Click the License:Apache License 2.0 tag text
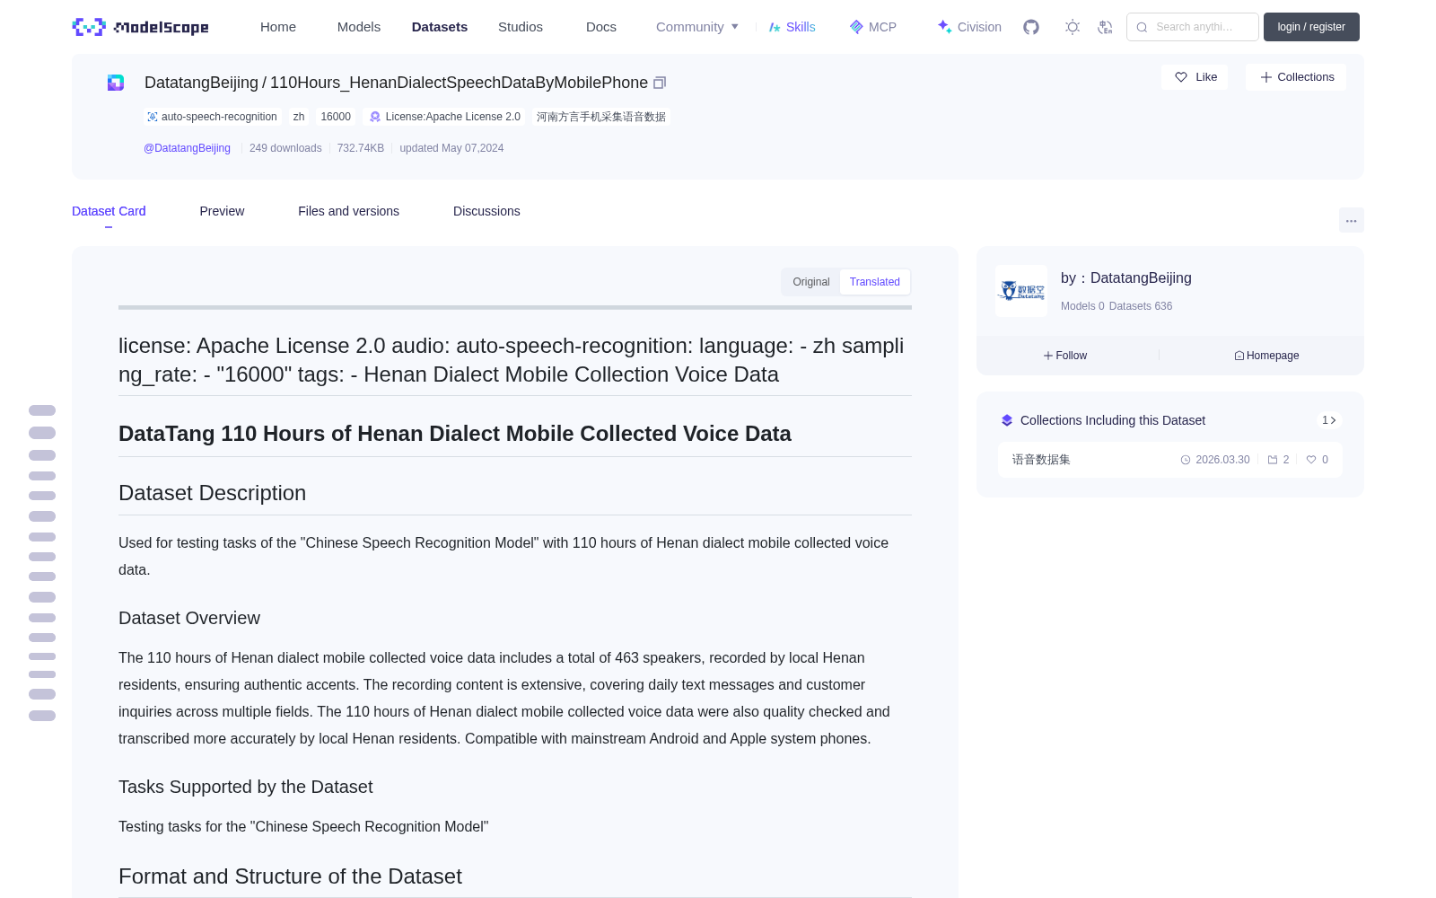The height and width of the screenshot is (898, 1436). pyautogui.click(x=453, y=117)
